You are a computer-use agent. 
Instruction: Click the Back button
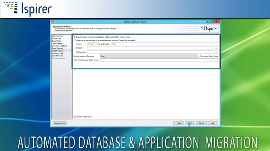pyautogui.click(x=178, y=123)
